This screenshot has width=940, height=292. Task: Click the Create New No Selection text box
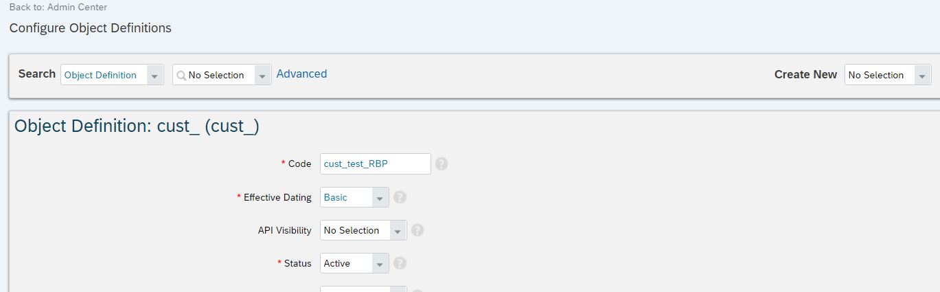[x=880, y=75]
